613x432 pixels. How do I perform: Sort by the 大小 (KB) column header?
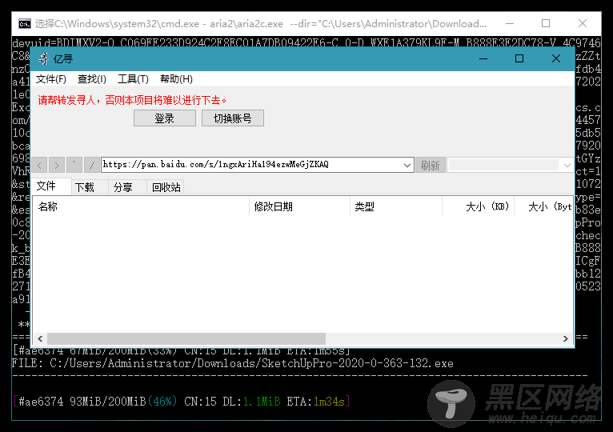478,206
